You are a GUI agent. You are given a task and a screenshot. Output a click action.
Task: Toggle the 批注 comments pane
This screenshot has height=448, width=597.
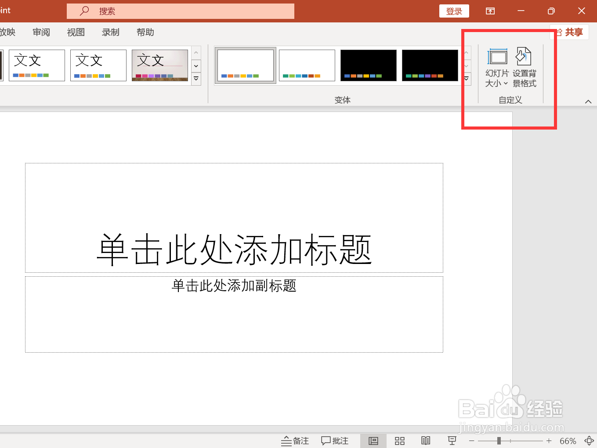(x=335, y=441)
